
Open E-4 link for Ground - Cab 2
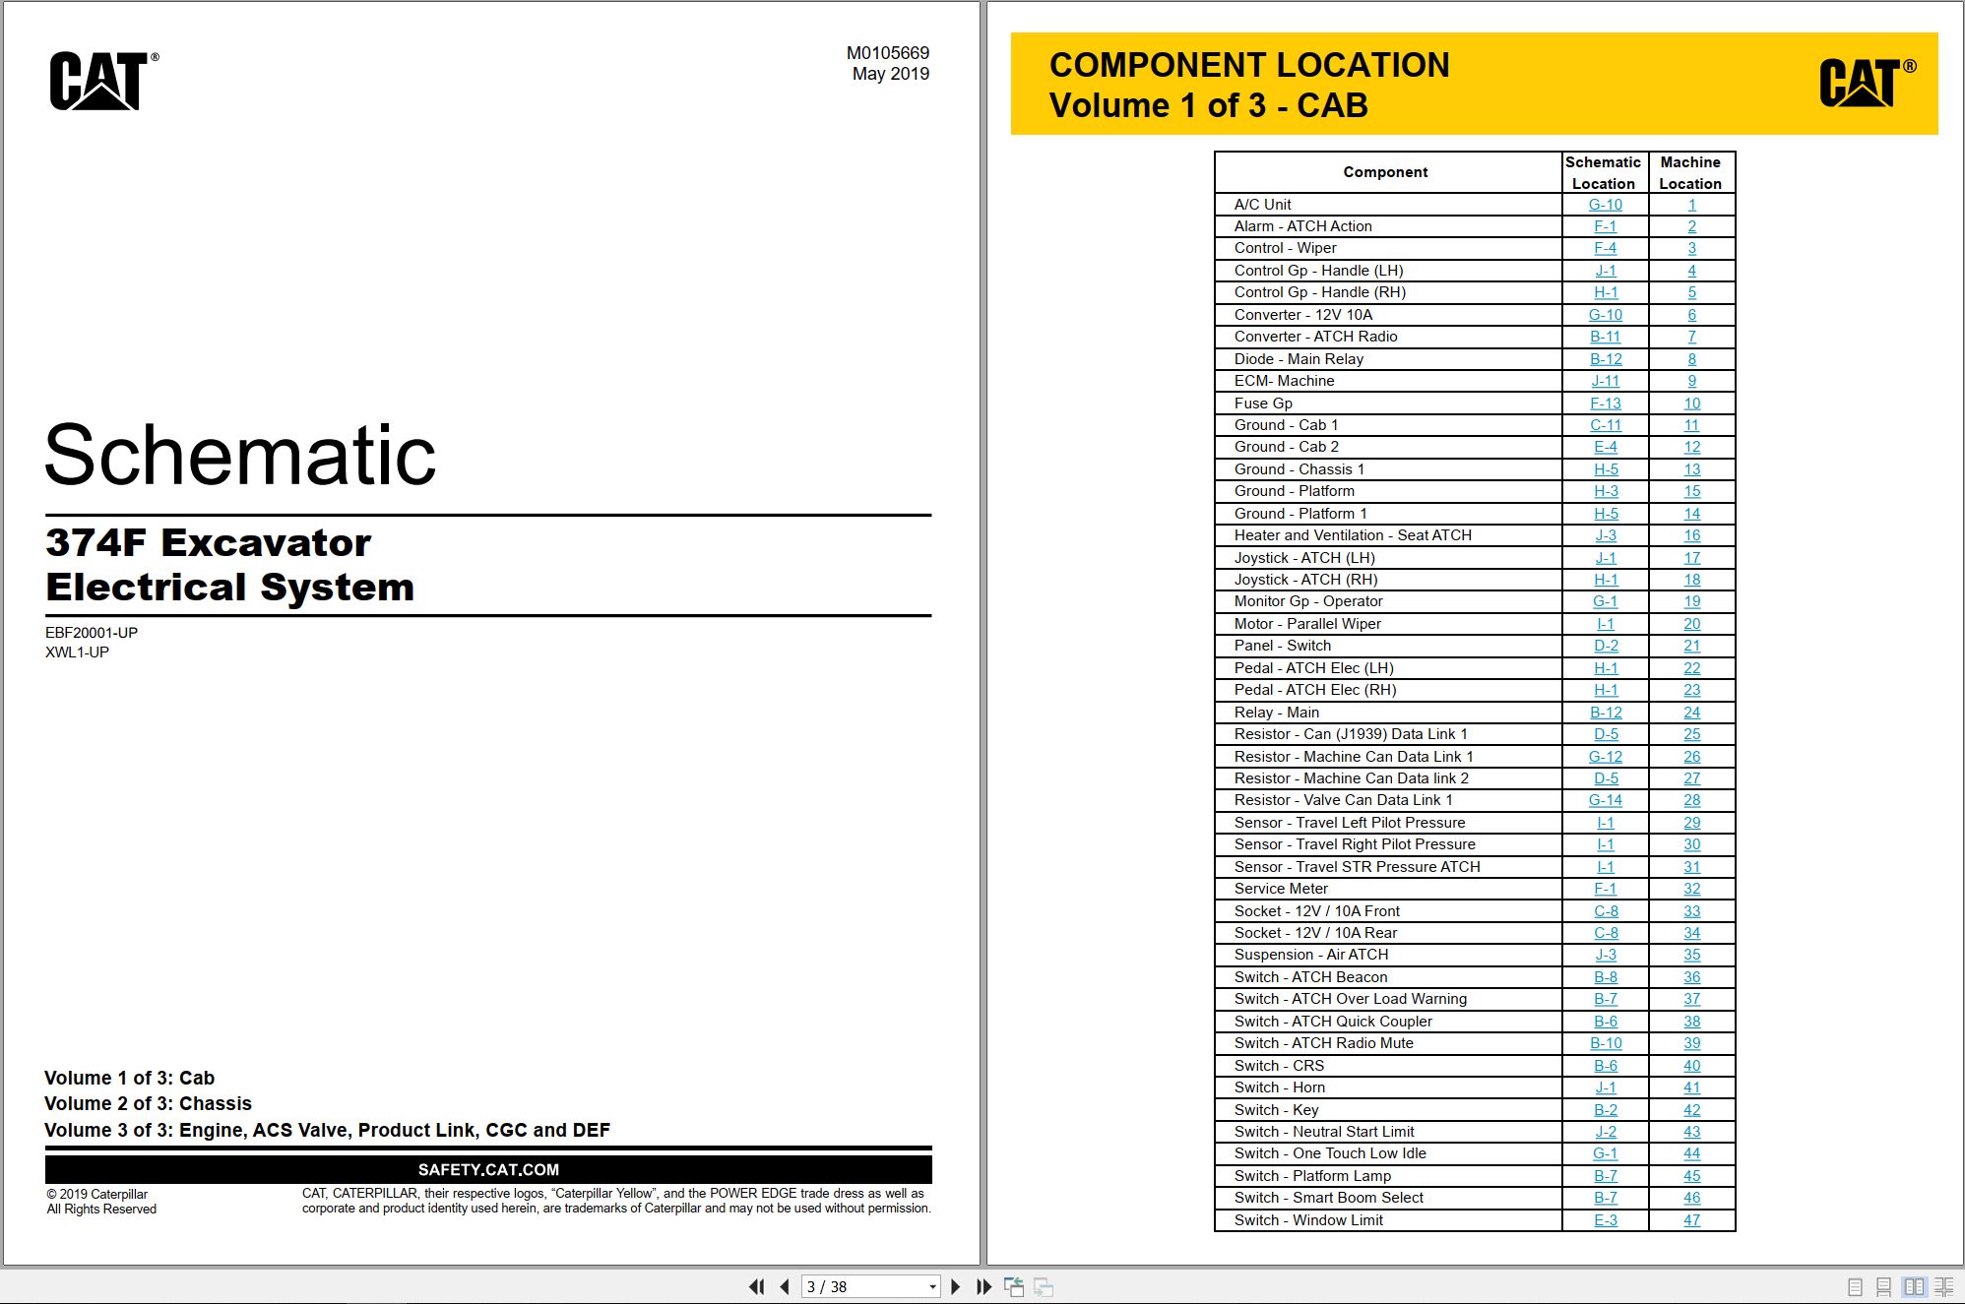click(1606, 447)
